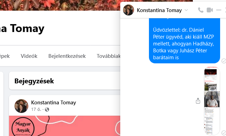The image size is (226, 136).
Task: Open chat header profile picture
Action: point(129,10)
